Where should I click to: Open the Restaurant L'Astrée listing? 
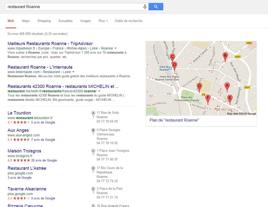[x=27, y=168]
